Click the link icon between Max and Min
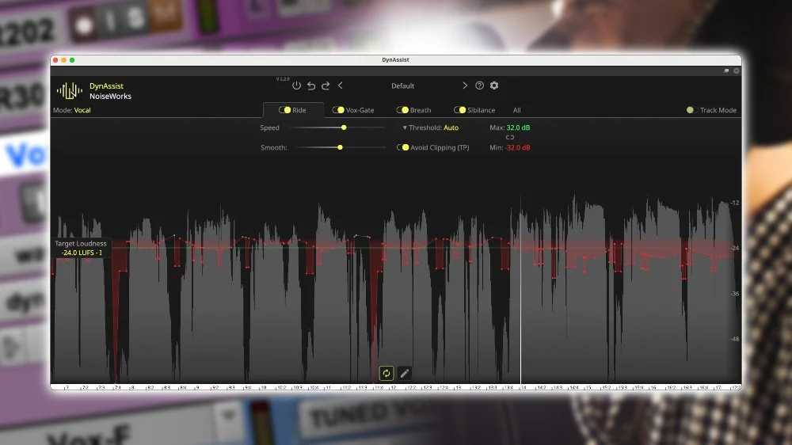 click(509, 138)
